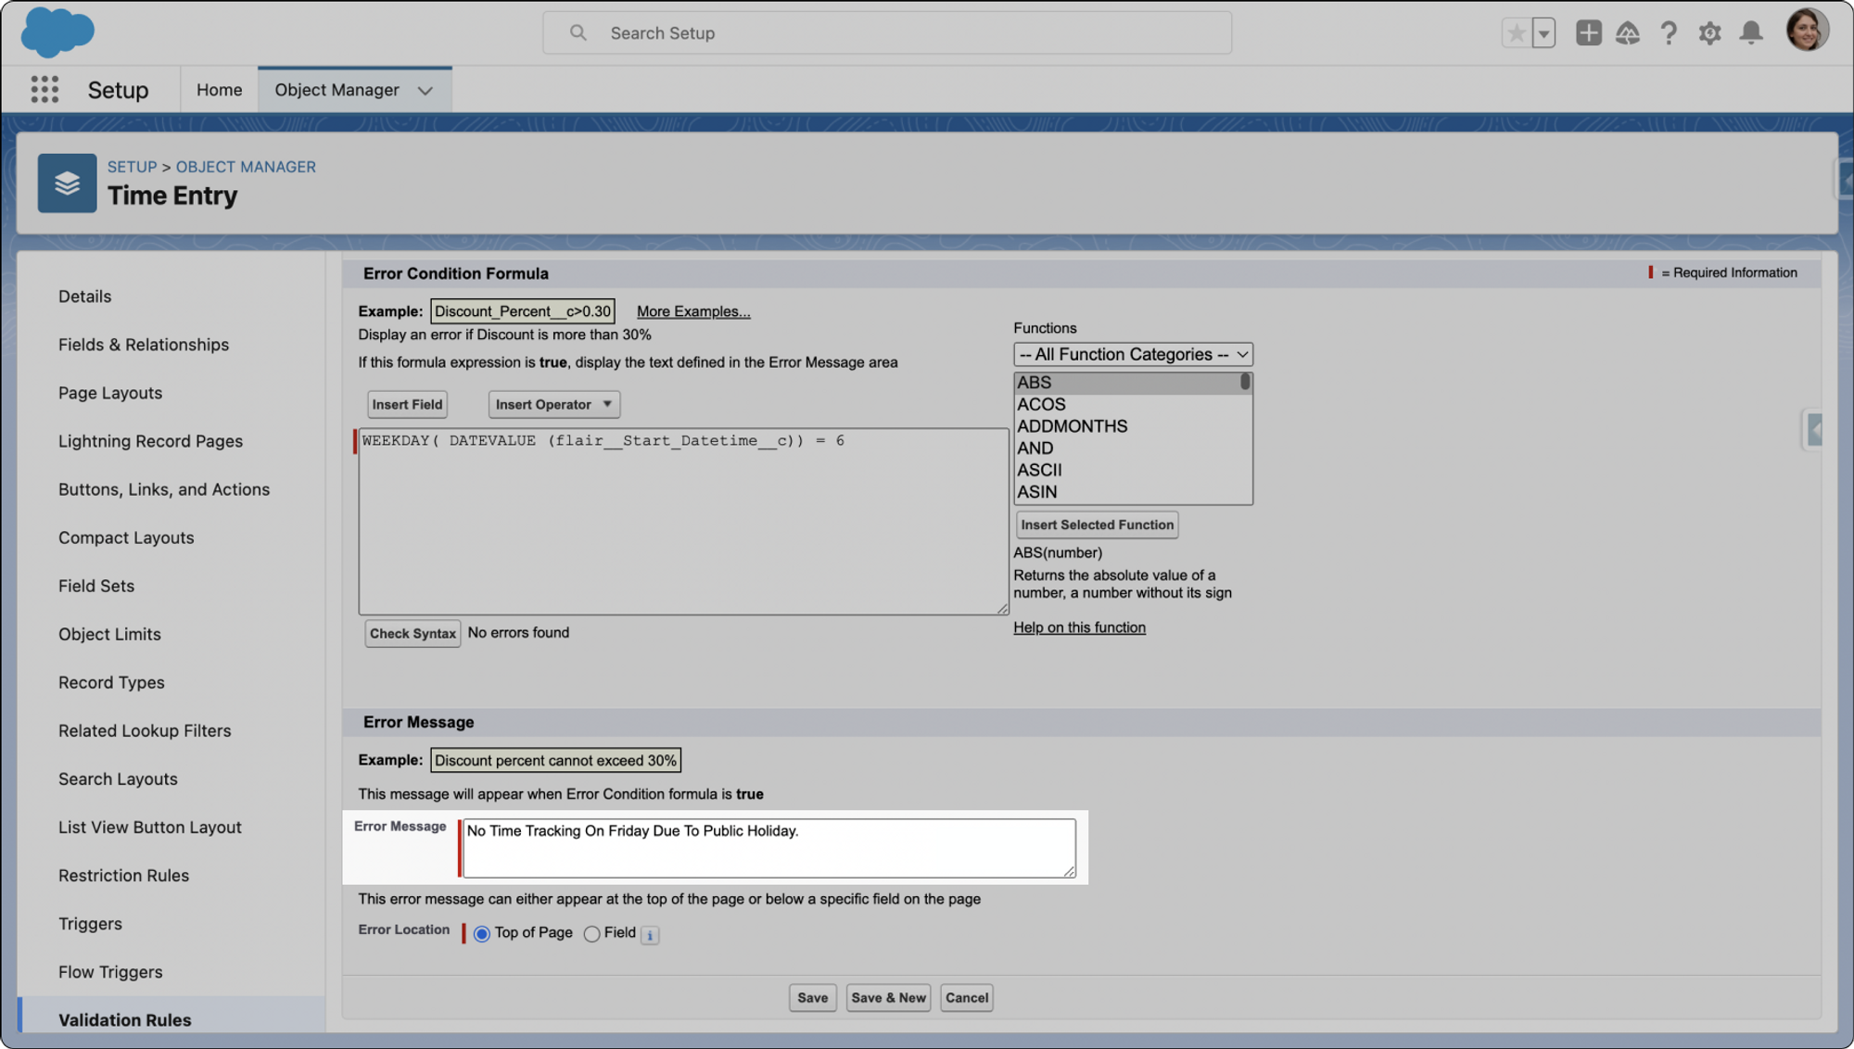This screenshot has height=1049, width=1854.
Task: Select the Field error location radio
Action: coord(592,934)
